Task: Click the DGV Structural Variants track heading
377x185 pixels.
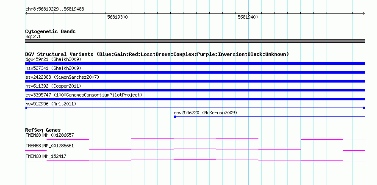Action: pos(157,54)
